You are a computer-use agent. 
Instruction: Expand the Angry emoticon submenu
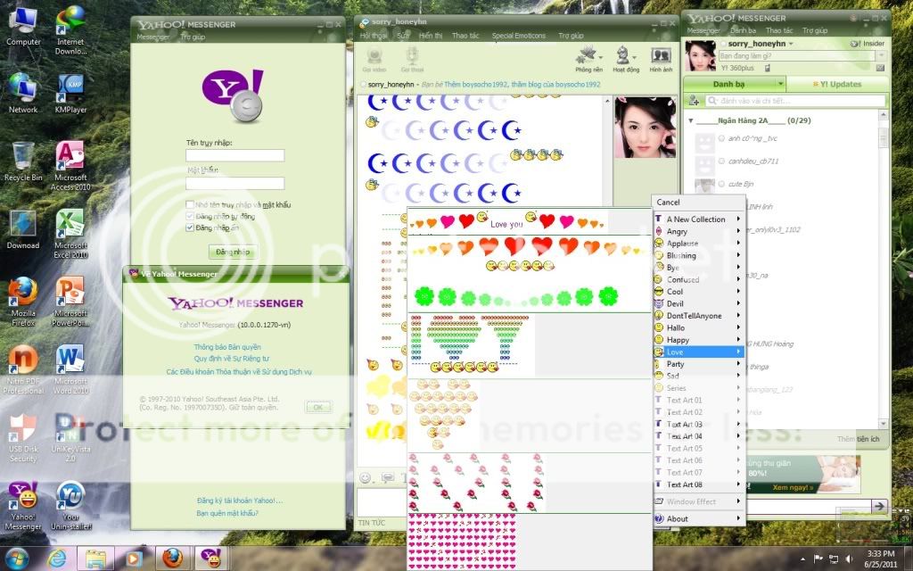[698, 231]
